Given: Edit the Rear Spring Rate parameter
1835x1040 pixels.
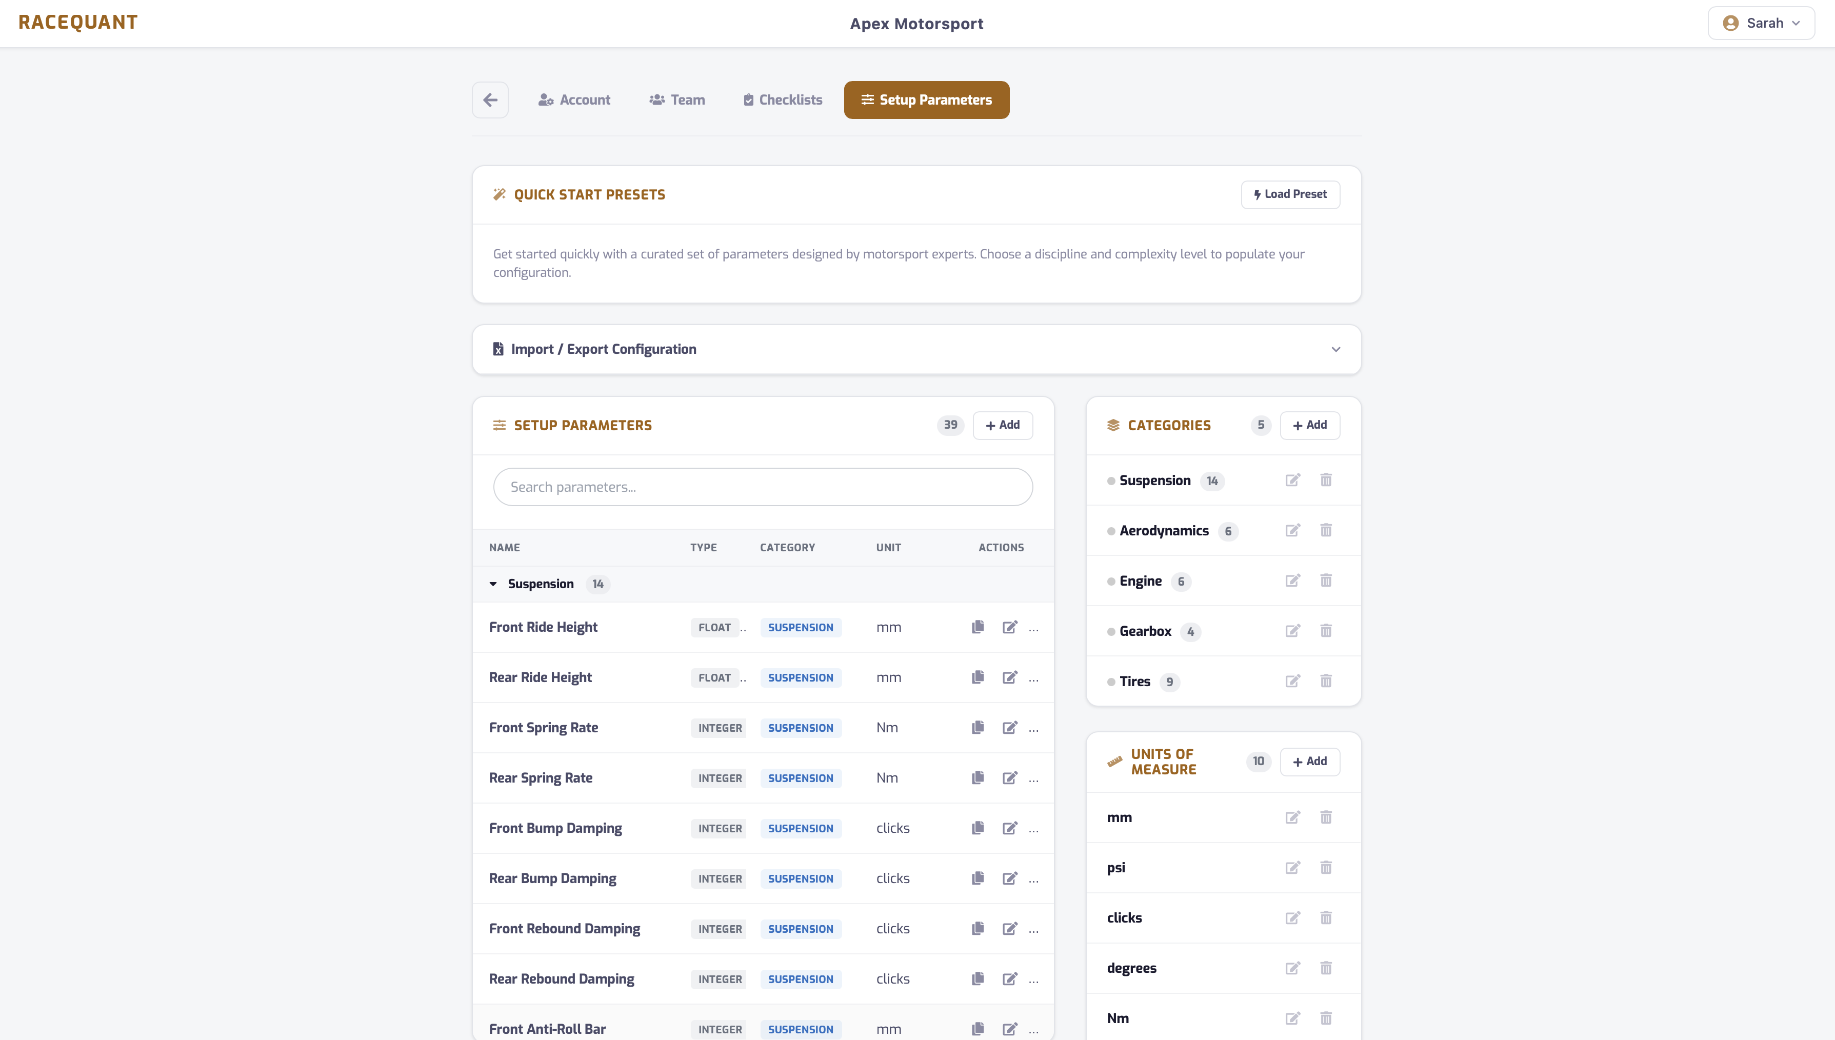Looking at the screenshot, I should [1009, 778].
